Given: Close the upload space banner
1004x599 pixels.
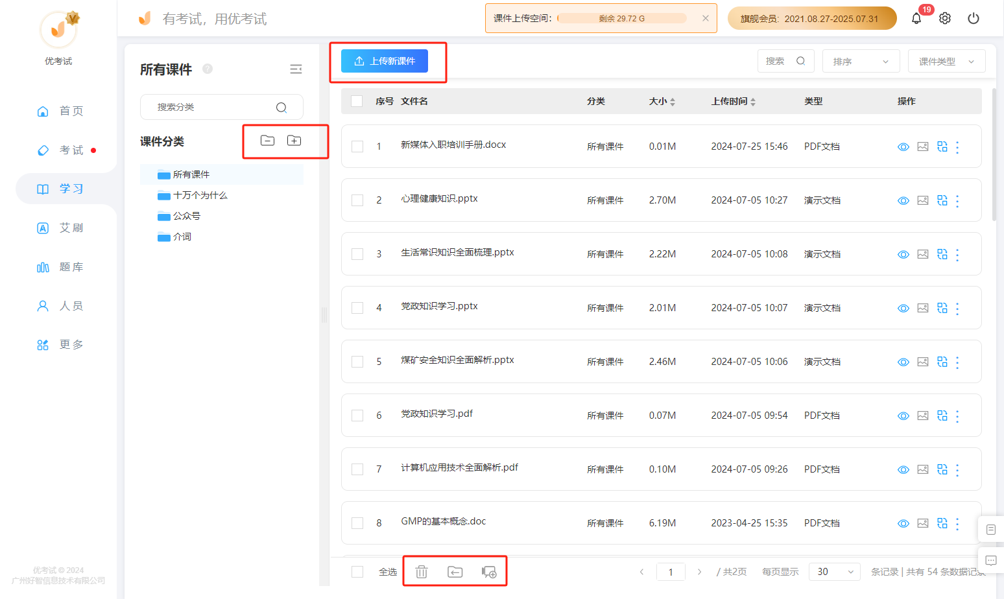Looking at the screenshot, I should pyautogui.click(x=706, y=18).
